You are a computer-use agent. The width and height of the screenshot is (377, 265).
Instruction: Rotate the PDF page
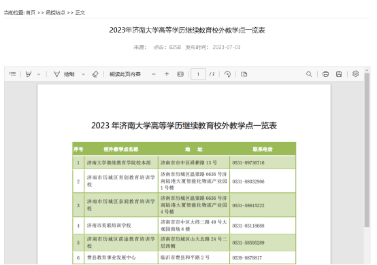click(227, 74)
